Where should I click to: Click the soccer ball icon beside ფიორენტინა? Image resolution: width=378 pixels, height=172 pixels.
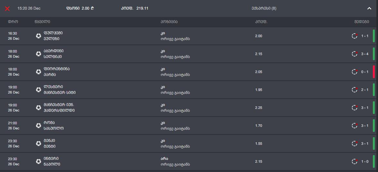[39, 72]
